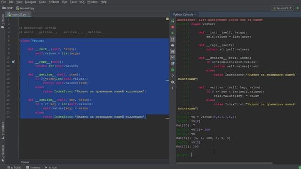
Task: Click the yellow inspection status indicator
Action: point(167,19)
